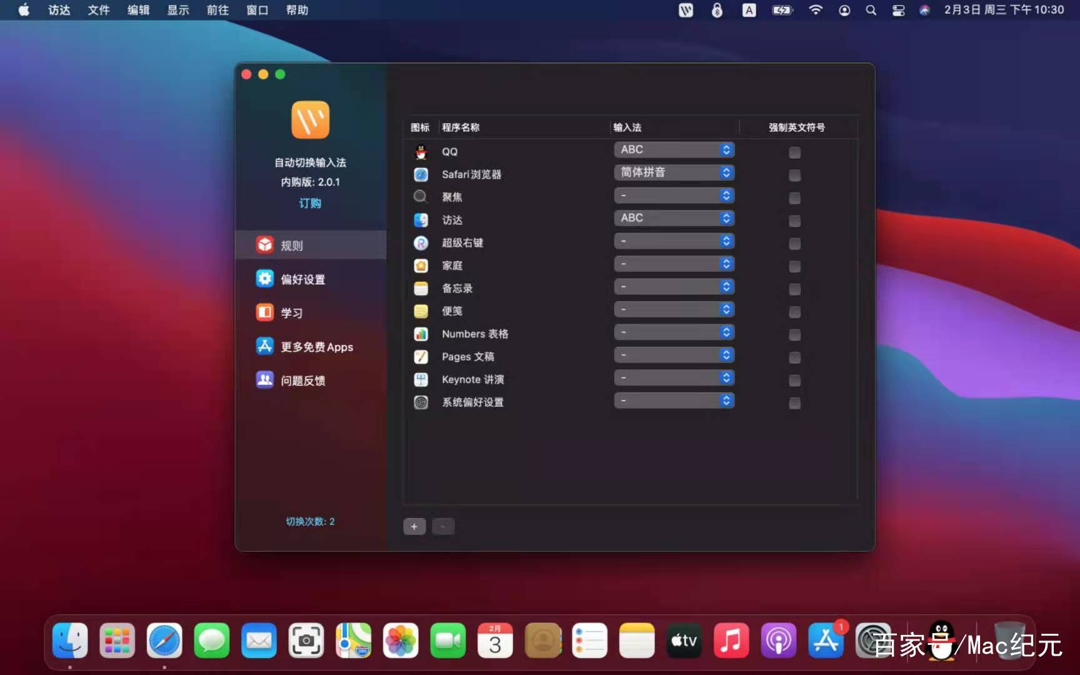Open the 显示 menu in the menu bar
Image resolution: width=1080 pixels, height=675 pixels.
click(x=177, y=10)
